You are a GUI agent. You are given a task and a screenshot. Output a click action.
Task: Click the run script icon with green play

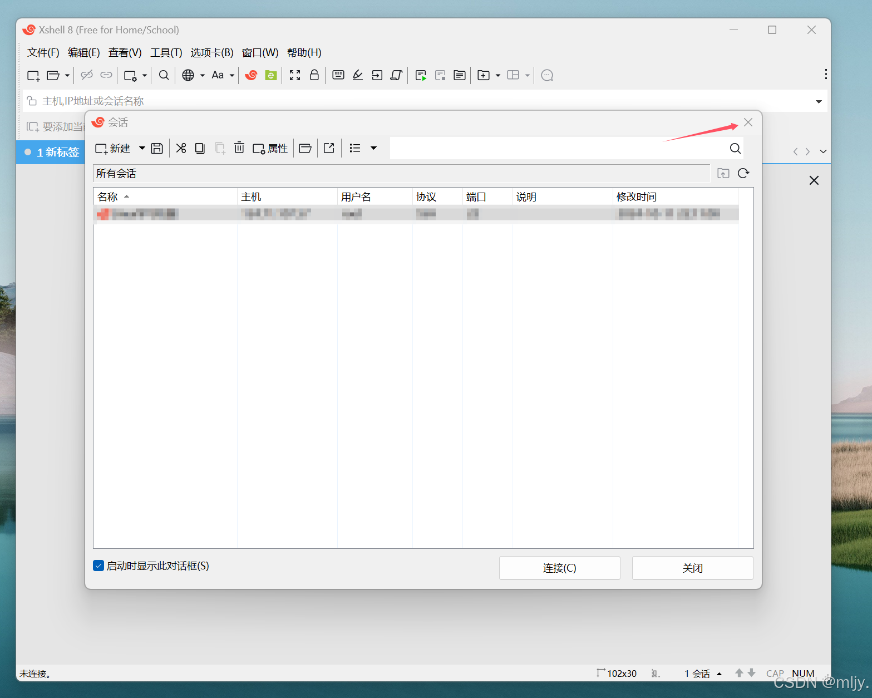[x=421, y=75]
